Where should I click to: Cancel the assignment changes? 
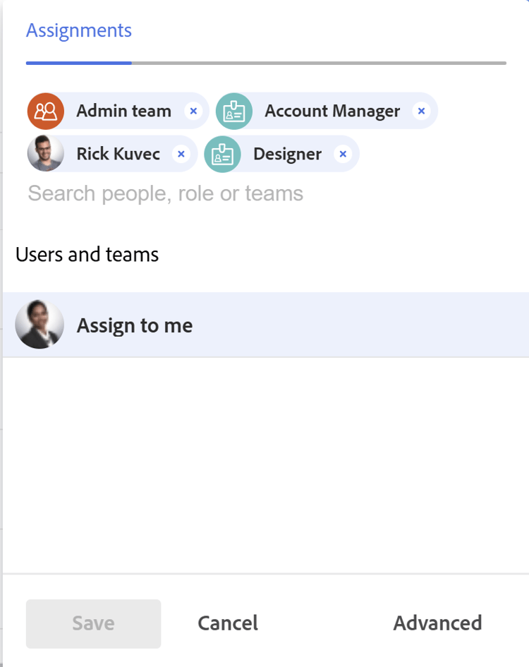(x=228, y=623)
